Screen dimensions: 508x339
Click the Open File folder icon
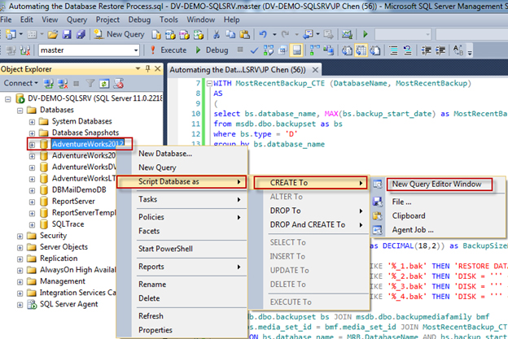tap(53, 34)
